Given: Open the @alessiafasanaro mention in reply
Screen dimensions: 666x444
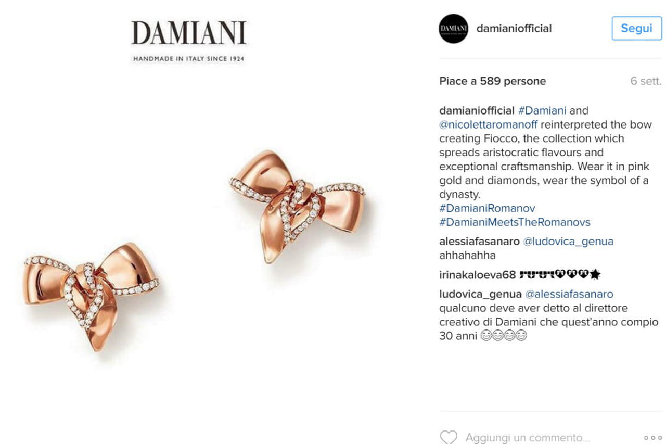Looking at the screenshot, I should 569,294.
